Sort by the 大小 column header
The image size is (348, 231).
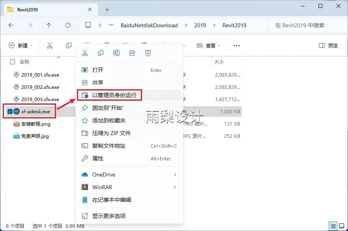[219, 62]
